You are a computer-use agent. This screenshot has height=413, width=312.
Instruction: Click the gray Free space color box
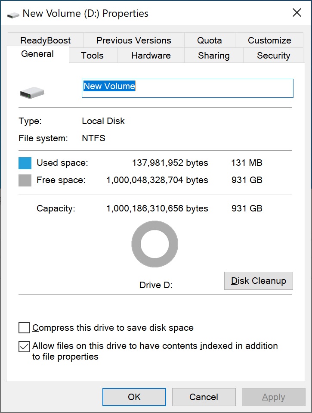coord(25,180)
